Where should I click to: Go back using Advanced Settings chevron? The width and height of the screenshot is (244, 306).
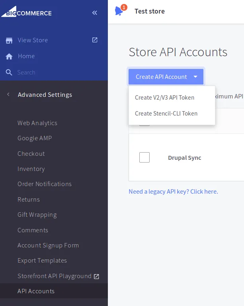(8, 94)
